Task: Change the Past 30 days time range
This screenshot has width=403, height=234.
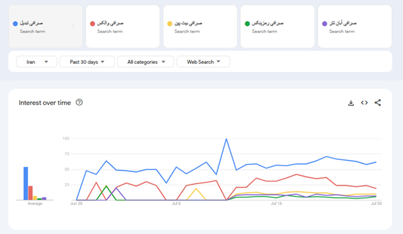Action: coord(87,62)
